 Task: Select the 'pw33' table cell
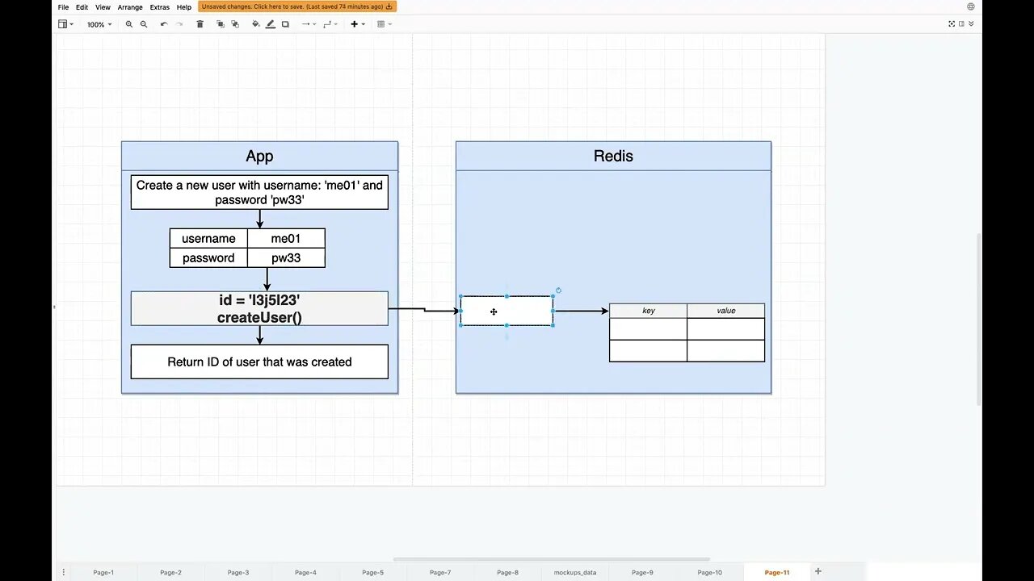pyautogui.click(x=286, y=257)
